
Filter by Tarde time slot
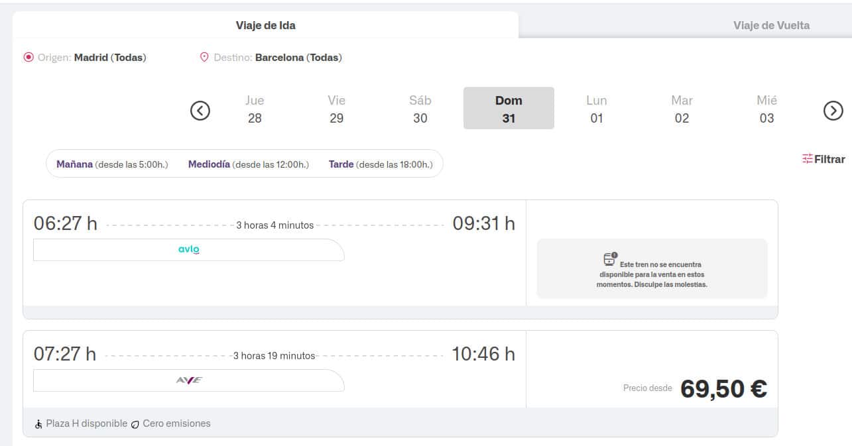click(x=381, y=164)
